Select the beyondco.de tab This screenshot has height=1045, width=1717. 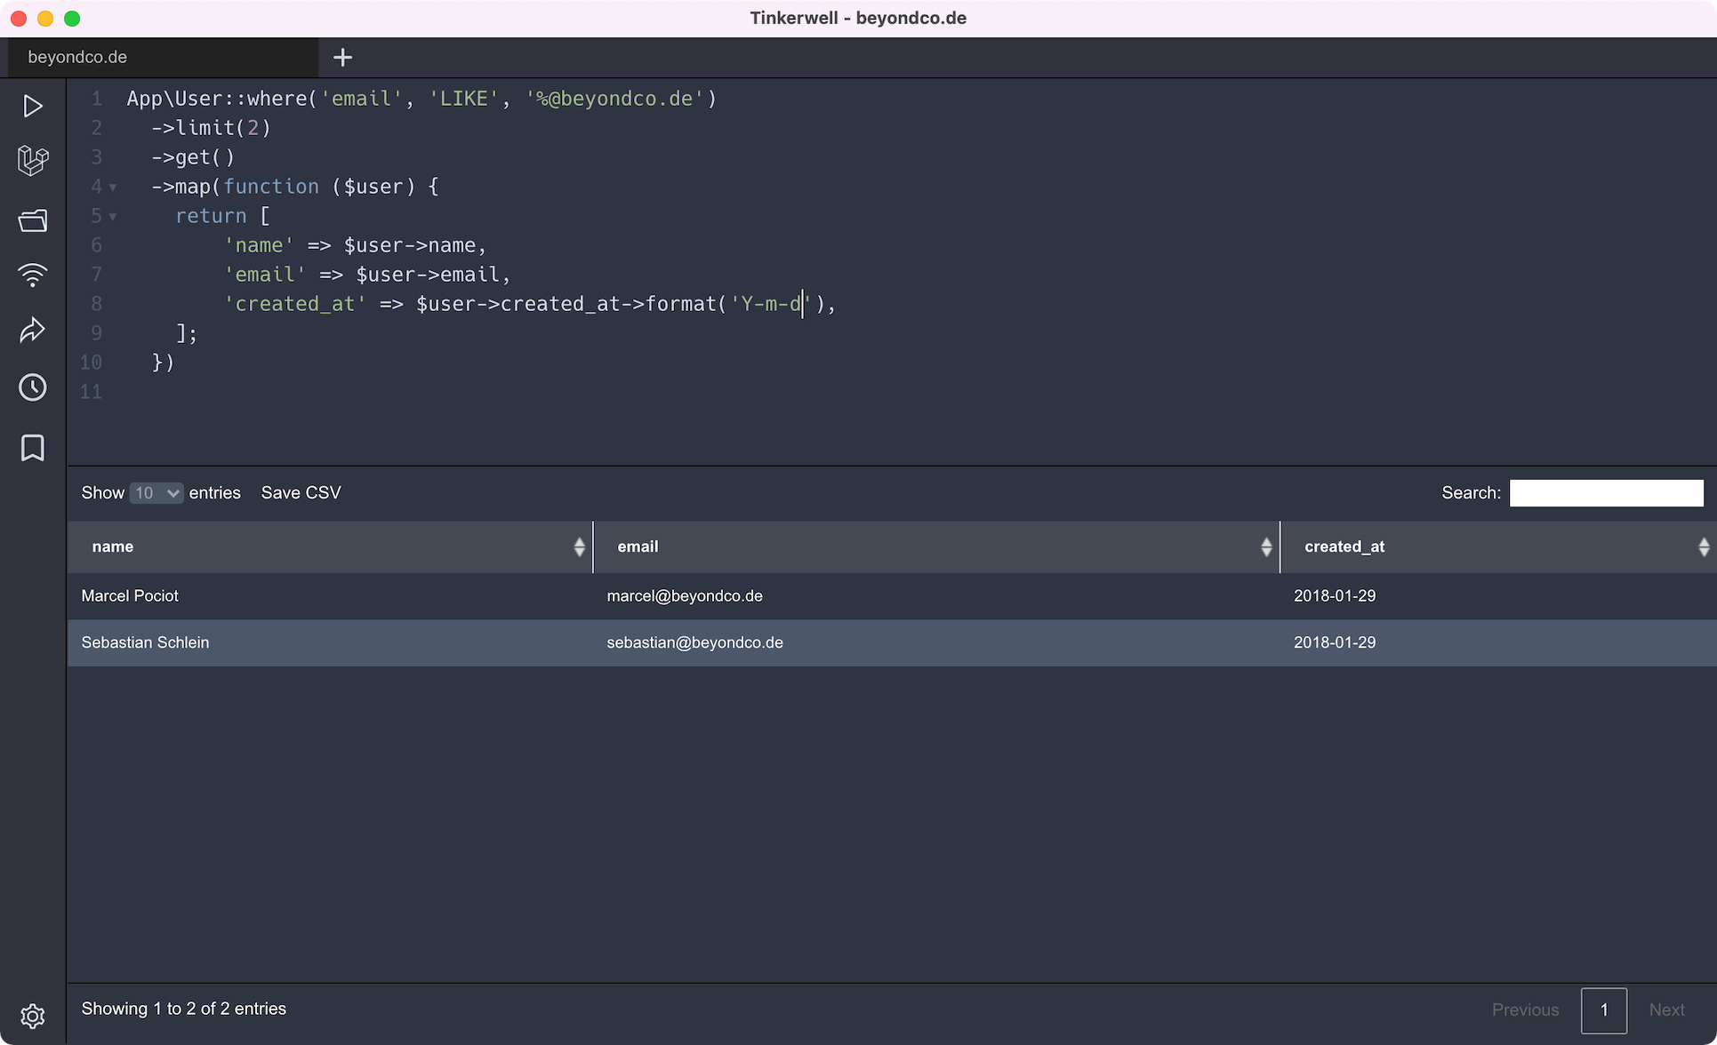pos(163,58)
